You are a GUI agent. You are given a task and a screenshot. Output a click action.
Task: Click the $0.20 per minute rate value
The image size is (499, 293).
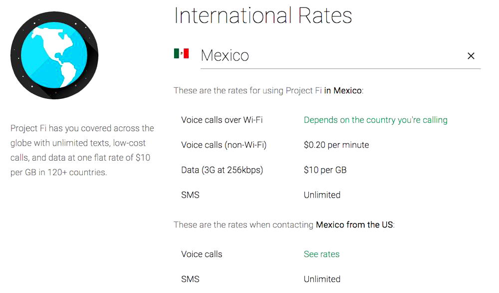[335, 145]
